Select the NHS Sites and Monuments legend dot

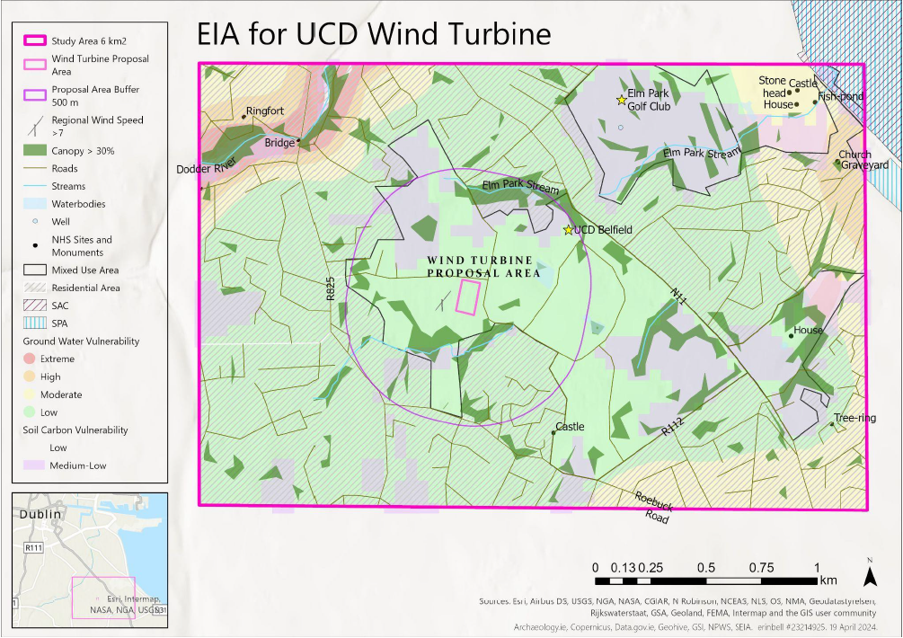coord(34,245)
